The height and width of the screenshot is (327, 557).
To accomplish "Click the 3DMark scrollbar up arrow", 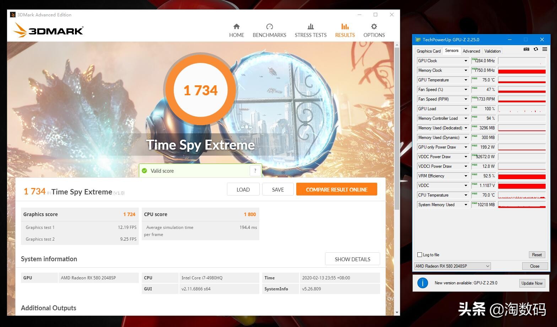I will click(x=397, y=44).
